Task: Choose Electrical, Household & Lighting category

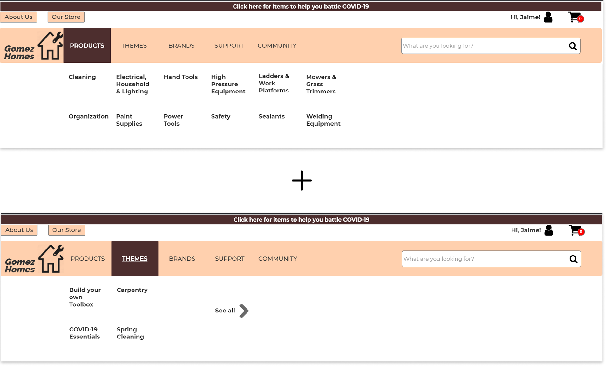Action: pos(132,84)
